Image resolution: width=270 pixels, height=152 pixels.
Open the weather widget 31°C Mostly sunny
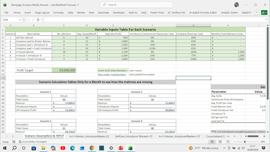point(204,148)
